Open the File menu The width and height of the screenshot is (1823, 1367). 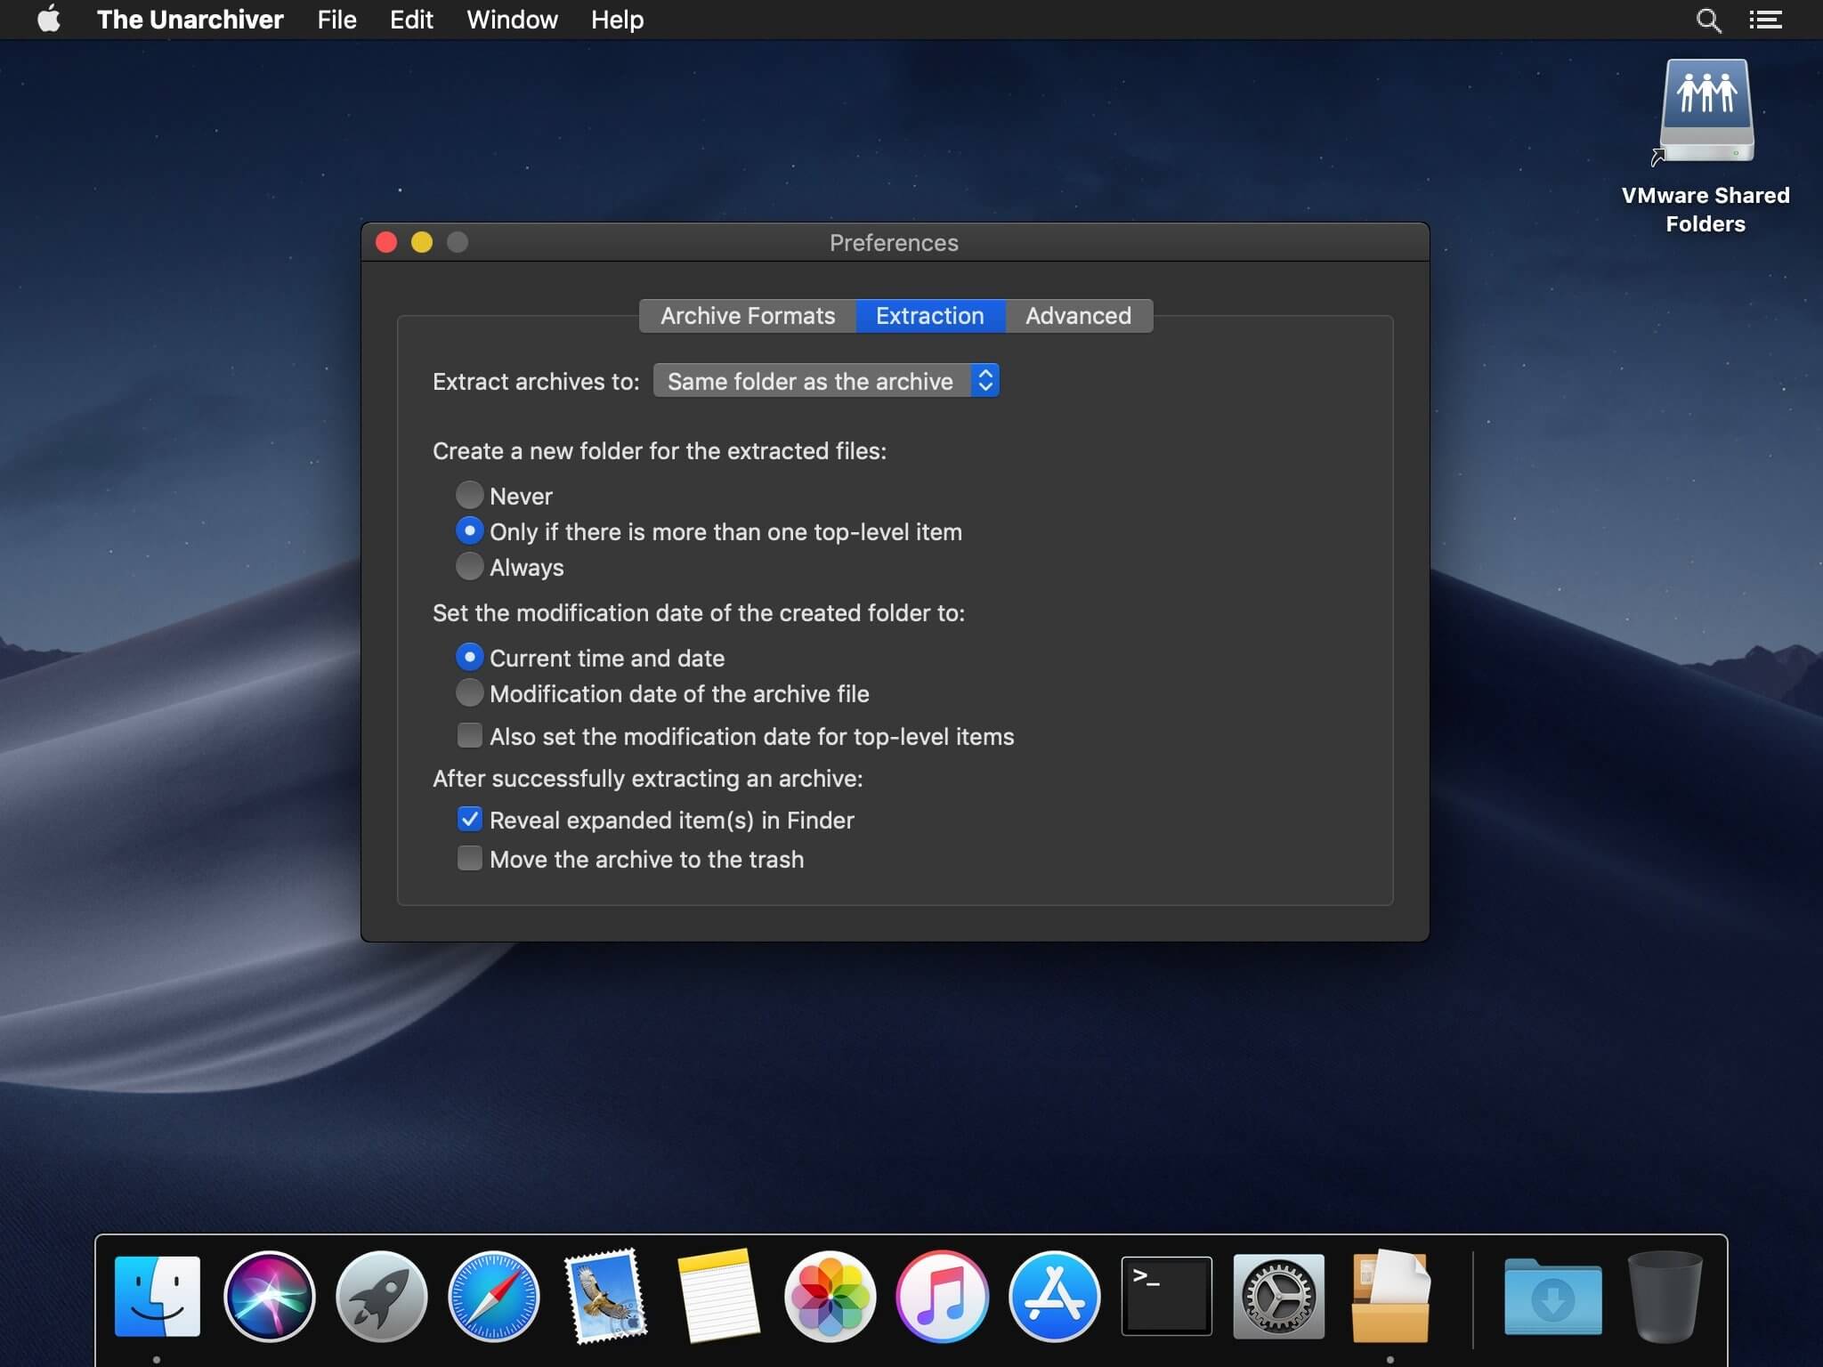pos(336,20)
